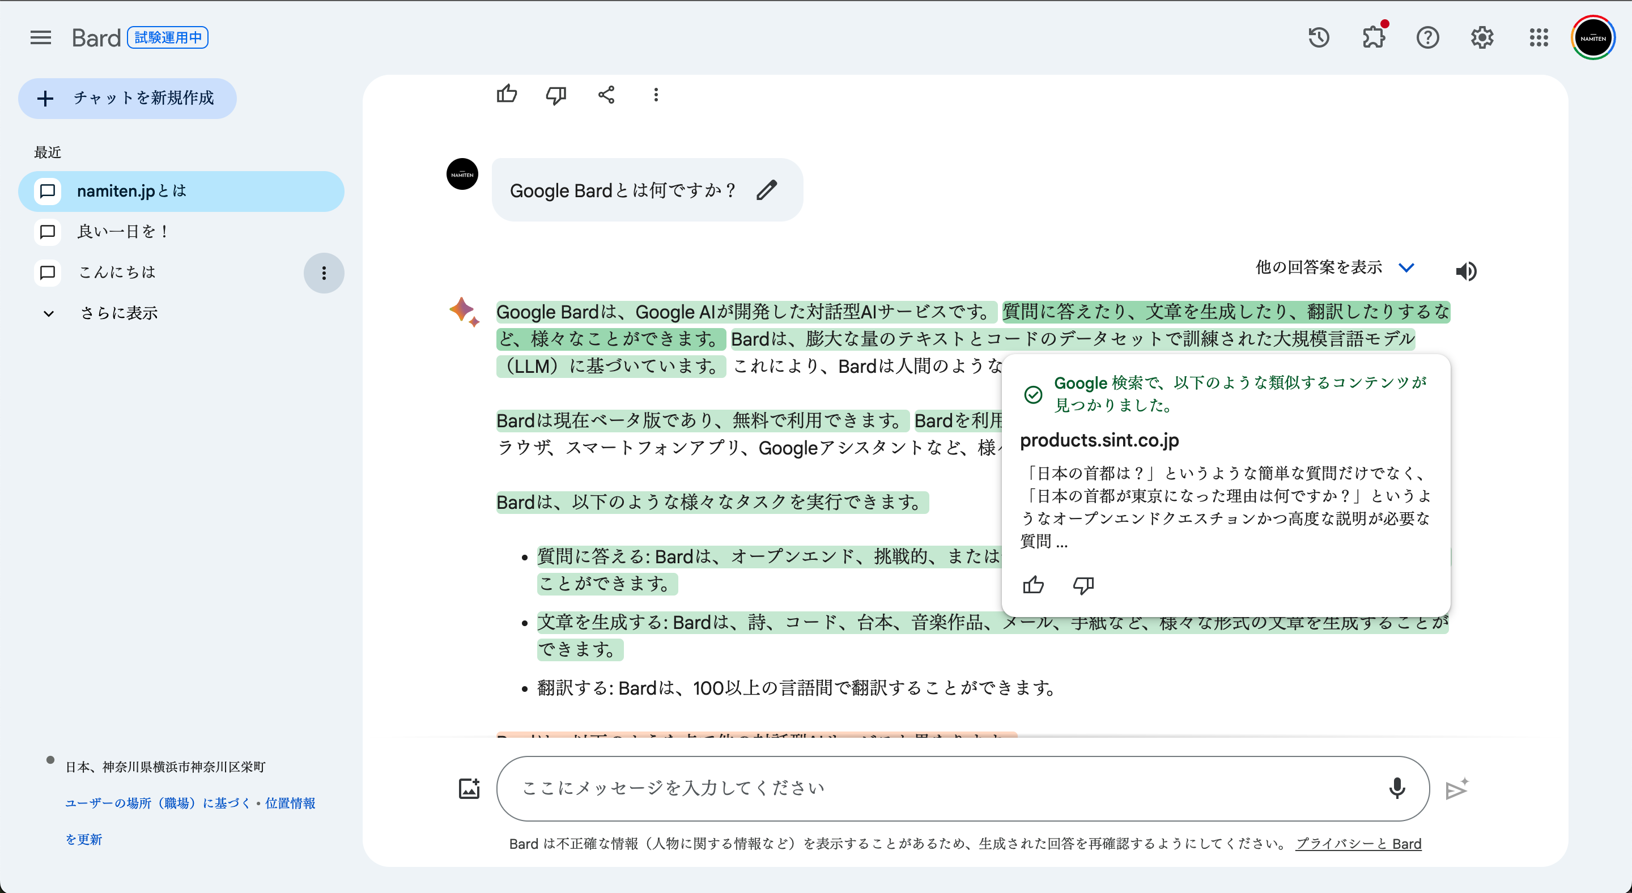
Task: Expand 他の回答案を表示 drafts
Action: click(1334, 267)
